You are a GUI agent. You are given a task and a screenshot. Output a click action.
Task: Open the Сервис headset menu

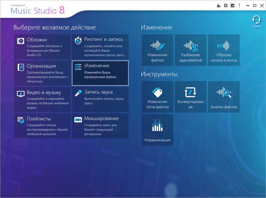(x=256, y=22)
